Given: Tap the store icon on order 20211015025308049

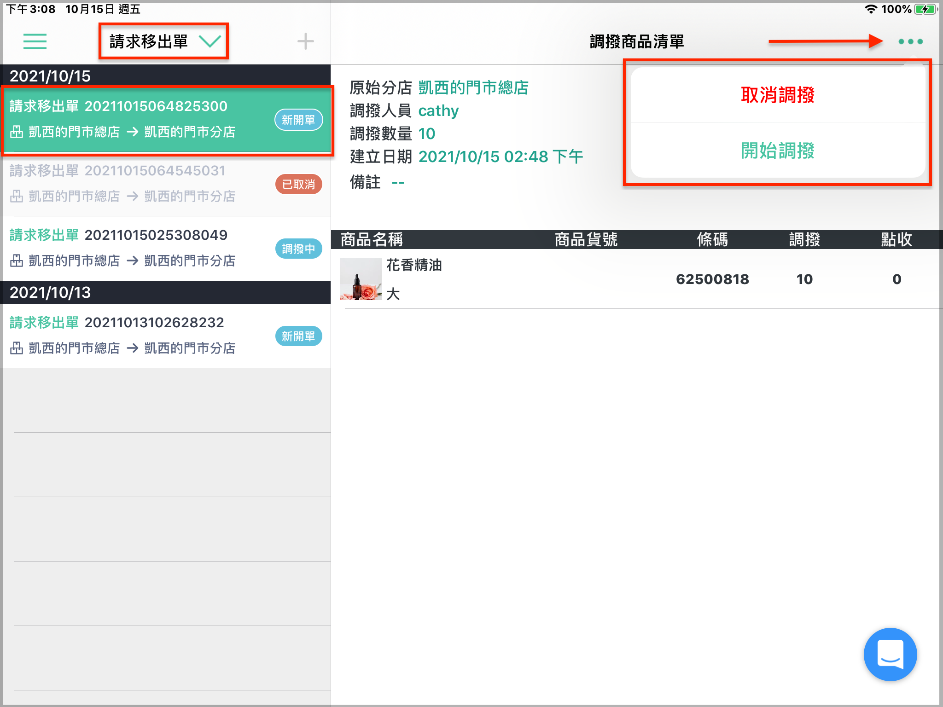Looking at the screenshot, I should (x=17, y=261).
